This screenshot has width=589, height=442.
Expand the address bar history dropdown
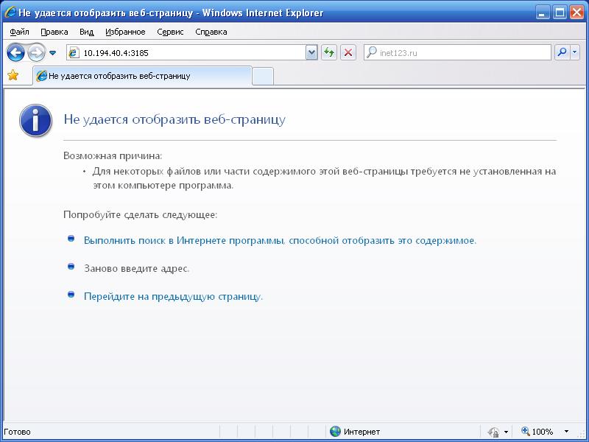[x=311, y=52]
